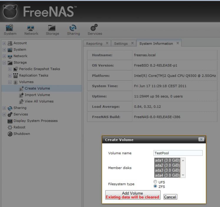Viewport: 220px width, 207px height.
Task: Click the Member disks scroll down arrow
Action: [x=183, y=175]
